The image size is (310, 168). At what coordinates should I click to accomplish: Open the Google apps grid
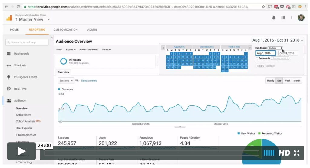pyautogui.click(x=283, y=18)
